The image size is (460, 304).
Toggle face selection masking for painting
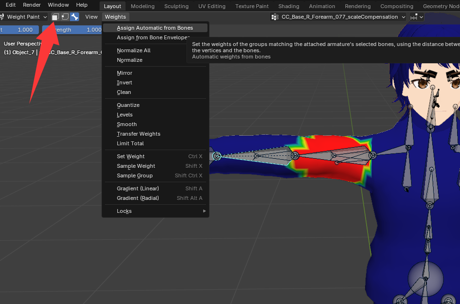(x=56, y=17)
